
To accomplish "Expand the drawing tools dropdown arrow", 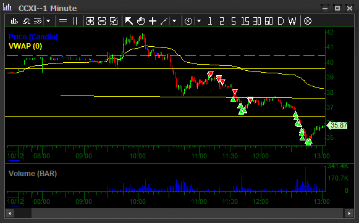I will pyautogui.click(x=174, y=21).
